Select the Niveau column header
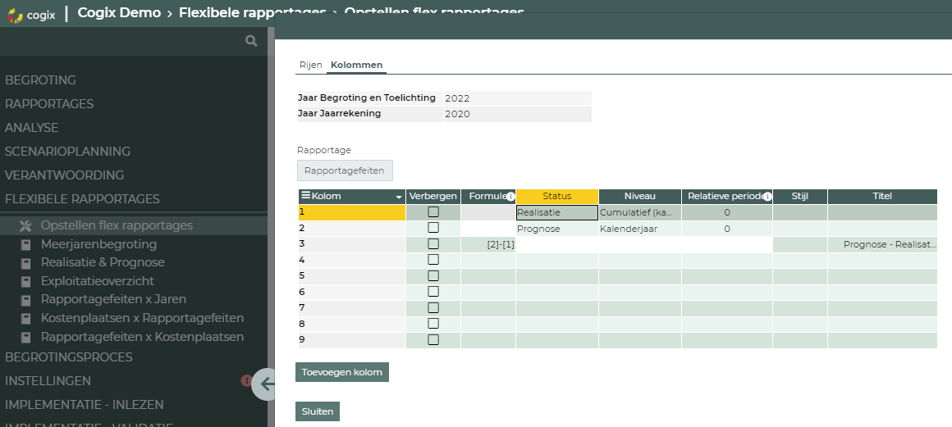 pyautogui.click(x=640, y=197)
